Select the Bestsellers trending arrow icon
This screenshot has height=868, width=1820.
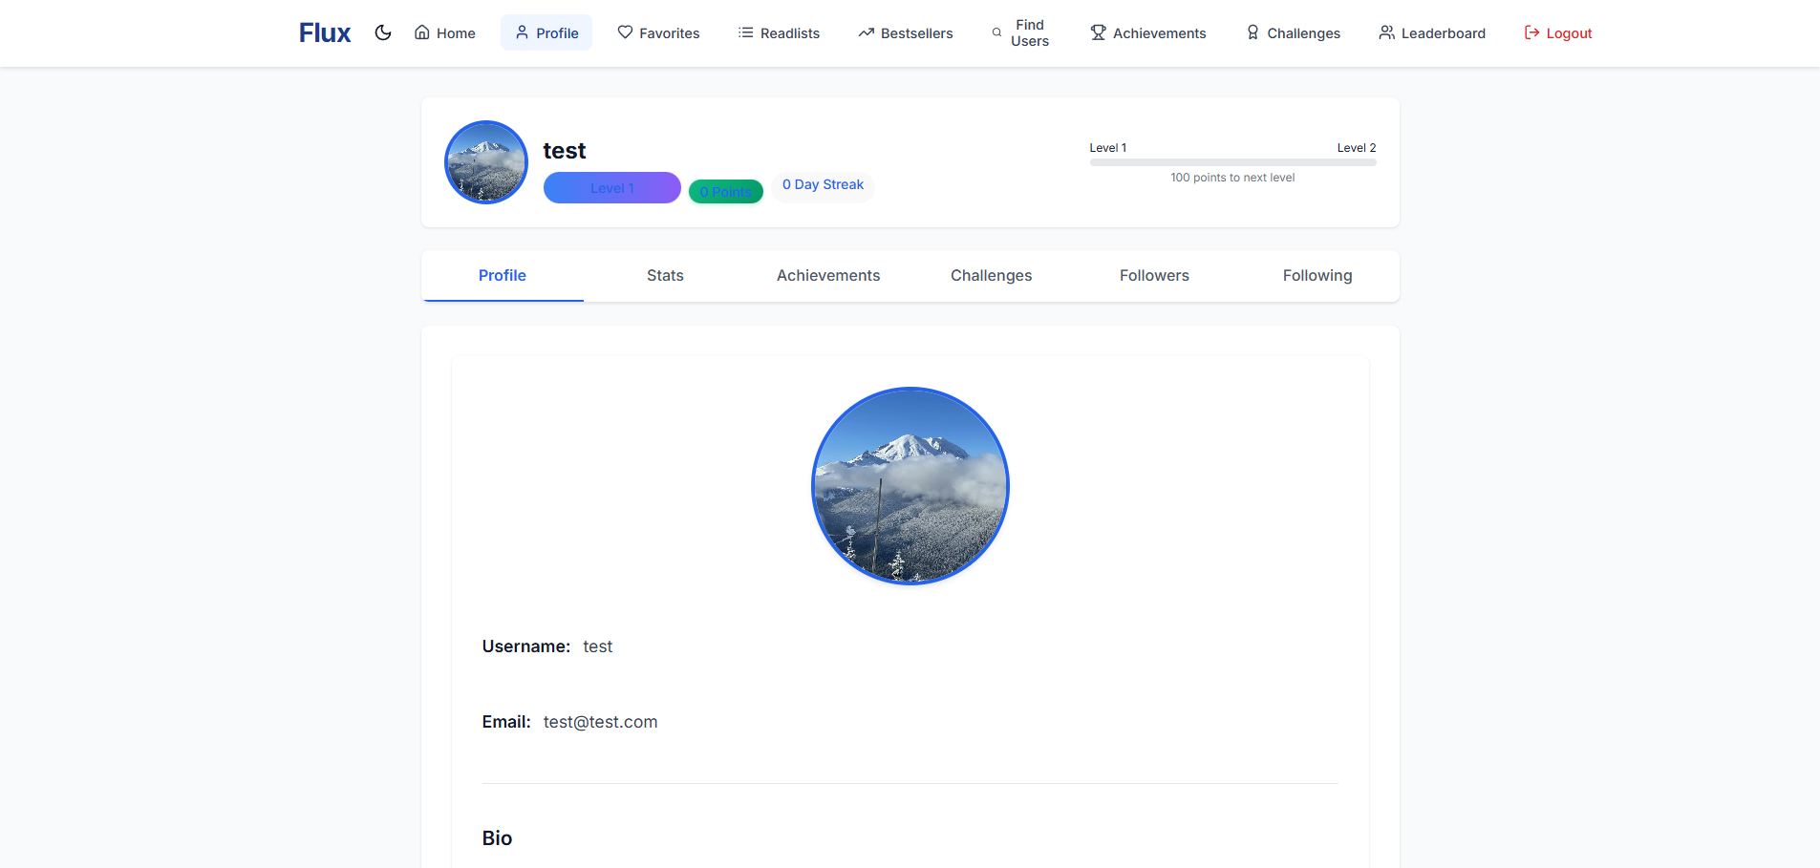click(x=865, y=32)
